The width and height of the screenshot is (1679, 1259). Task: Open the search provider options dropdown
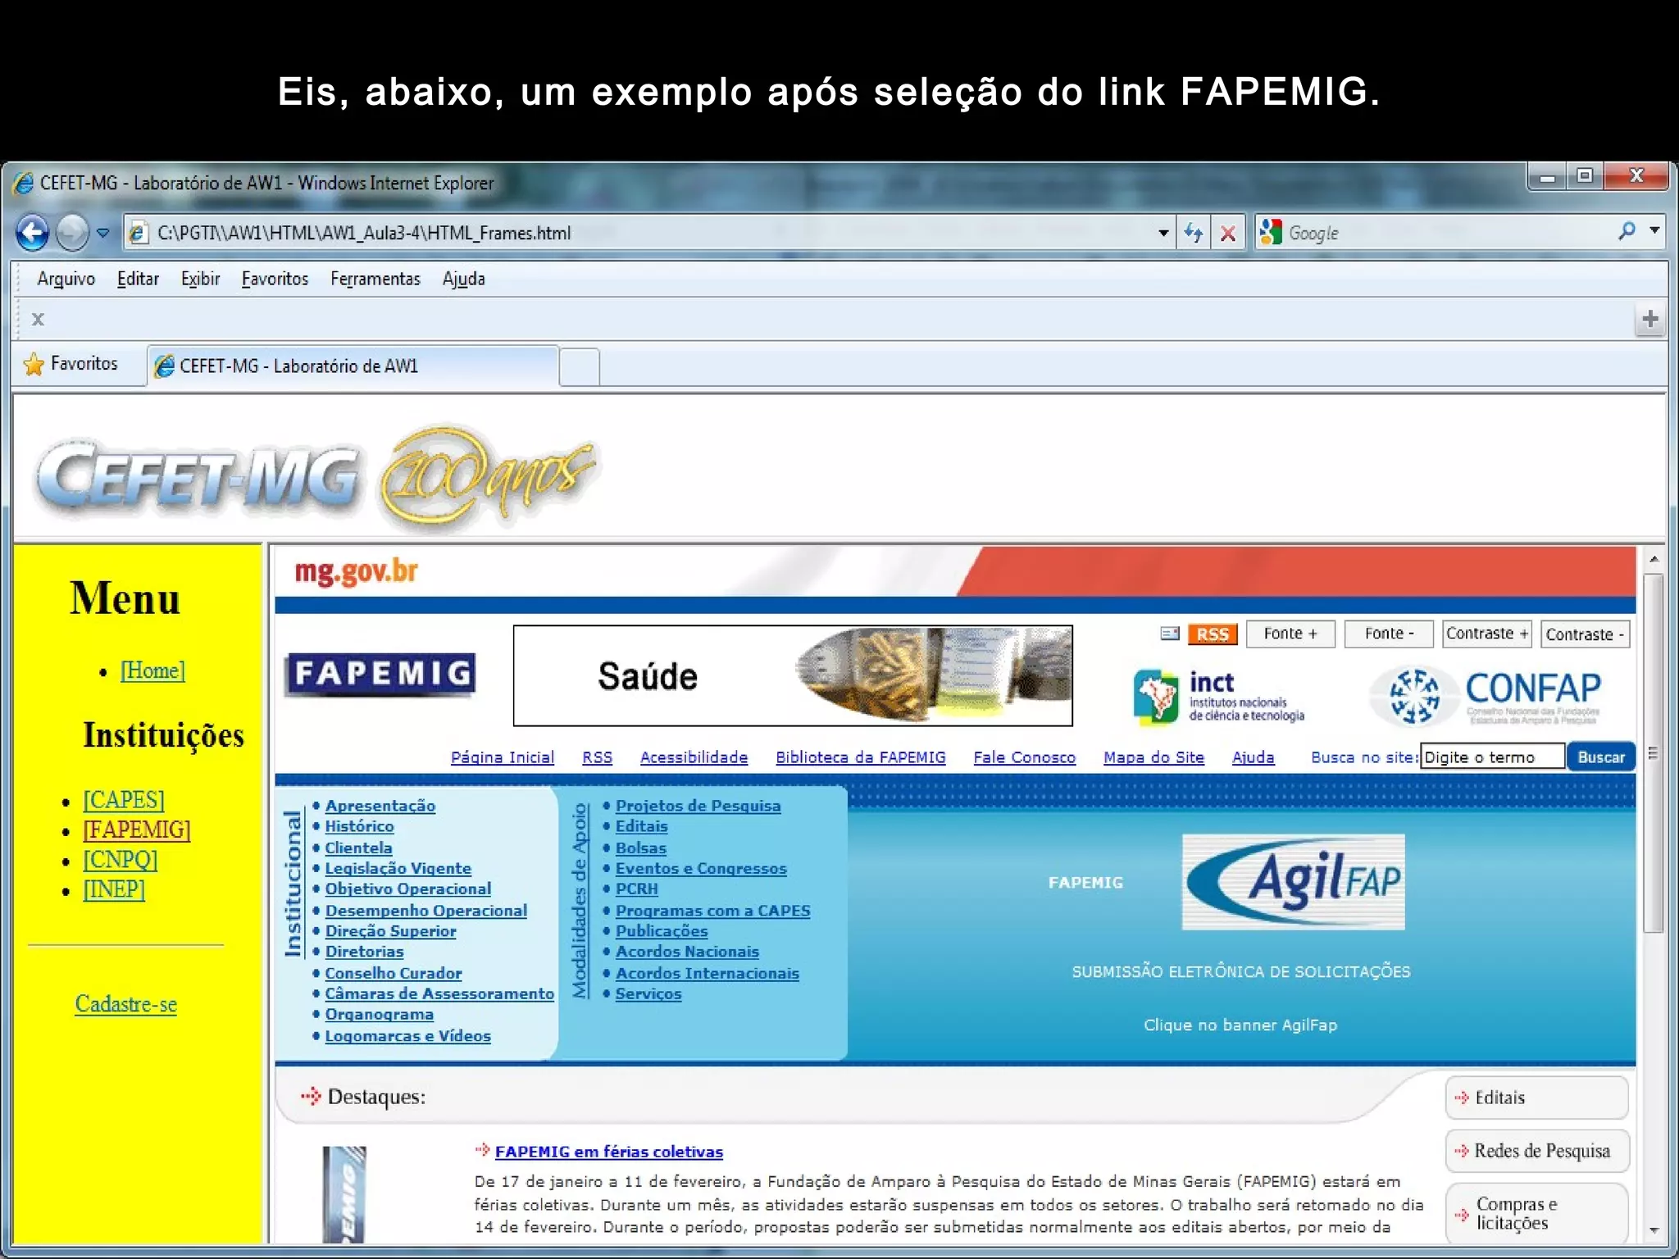click(1654, 231)
